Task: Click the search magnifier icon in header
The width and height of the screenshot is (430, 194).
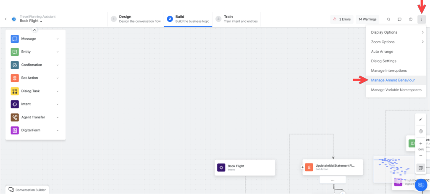Action: 388,19
